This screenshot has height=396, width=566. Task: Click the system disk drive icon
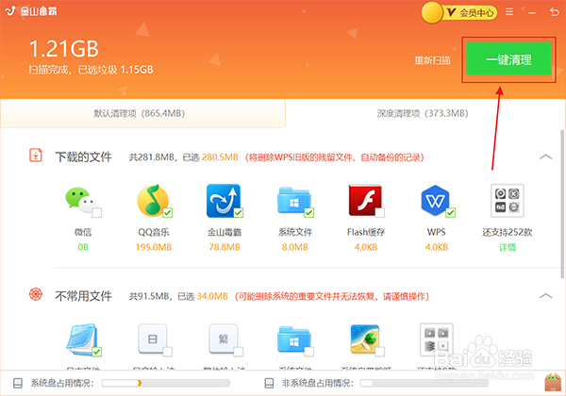[18, 383]
